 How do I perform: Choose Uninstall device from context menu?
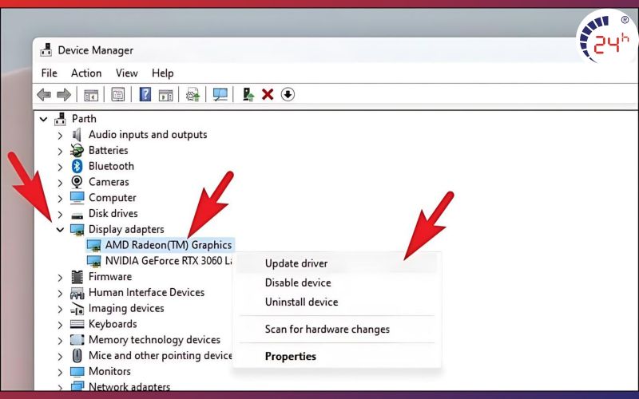pyautogui.click(x=337, y=302)
